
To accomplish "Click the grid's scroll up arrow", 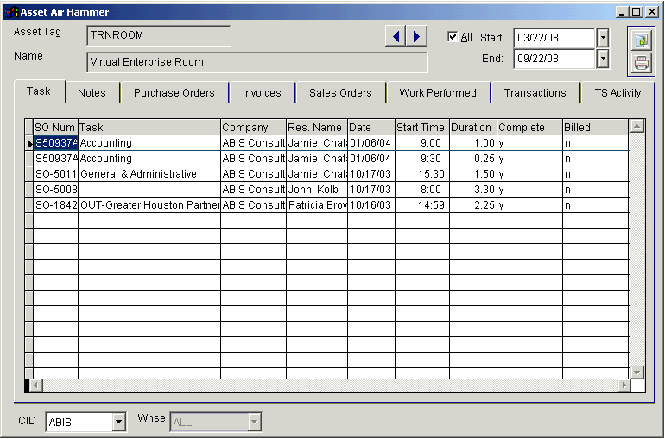I will coord(637,126).
